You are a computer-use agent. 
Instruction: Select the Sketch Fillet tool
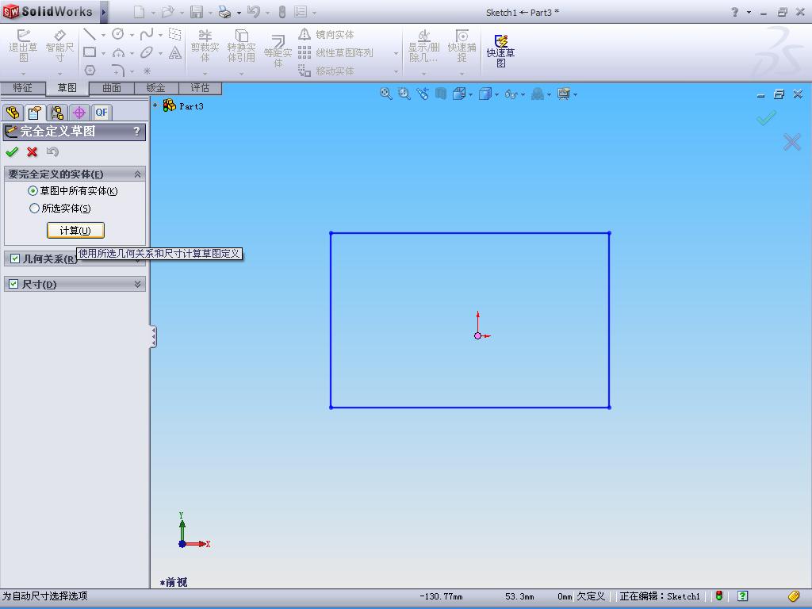(118, 70)
